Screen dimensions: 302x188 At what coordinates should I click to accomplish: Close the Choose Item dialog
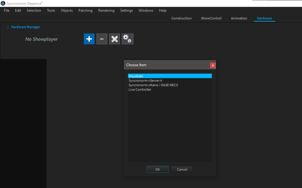pos(213,65)
